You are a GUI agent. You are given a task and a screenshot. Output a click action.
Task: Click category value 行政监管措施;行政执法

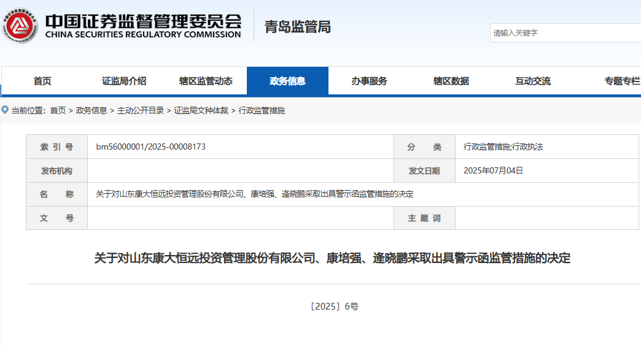pyautogui.click(x=503, y=147)
